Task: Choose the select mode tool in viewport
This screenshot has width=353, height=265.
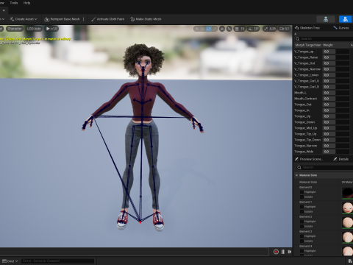Action: pyautogui.click(x=197, y=29)
